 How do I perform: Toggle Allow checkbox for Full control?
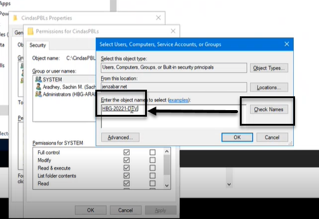[127, 152]
